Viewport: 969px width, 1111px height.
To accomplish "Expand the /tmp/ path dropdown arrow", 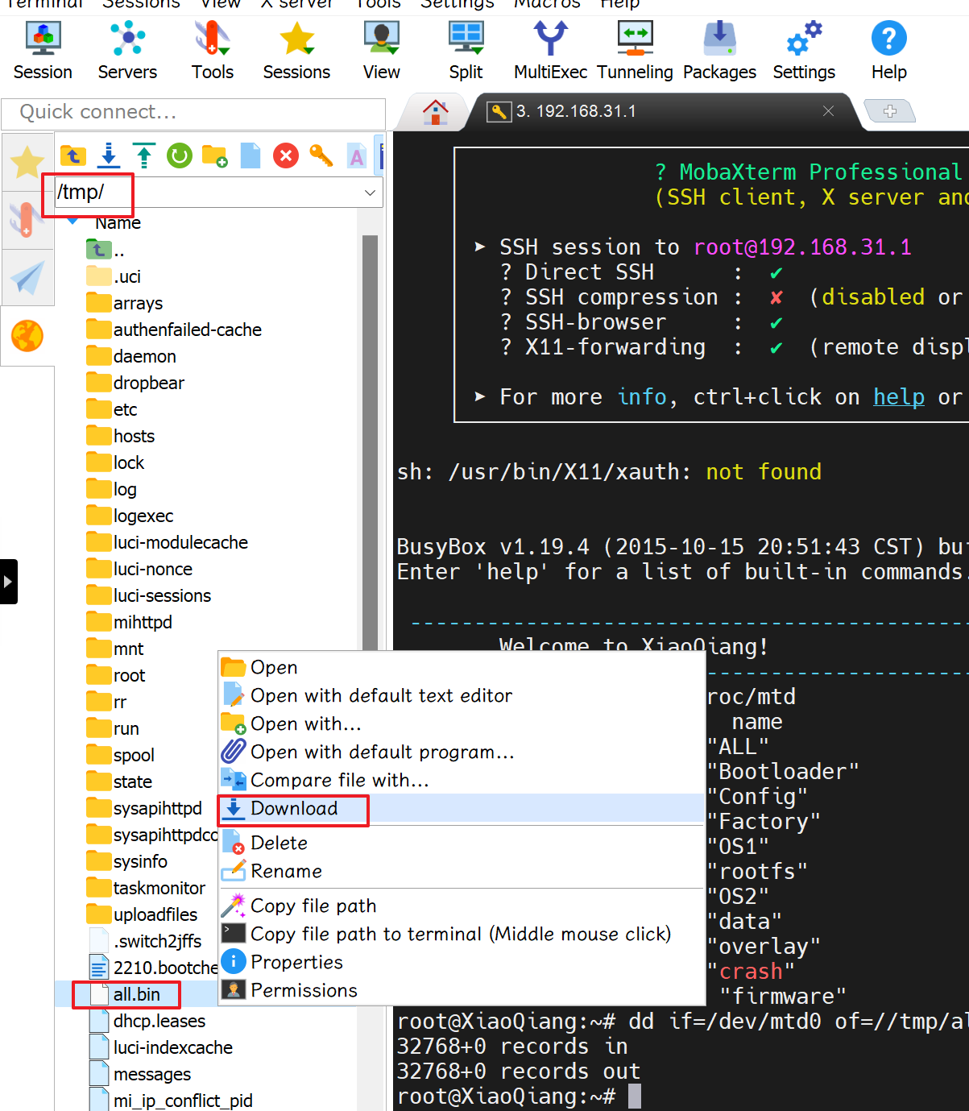I will [370, 193].
